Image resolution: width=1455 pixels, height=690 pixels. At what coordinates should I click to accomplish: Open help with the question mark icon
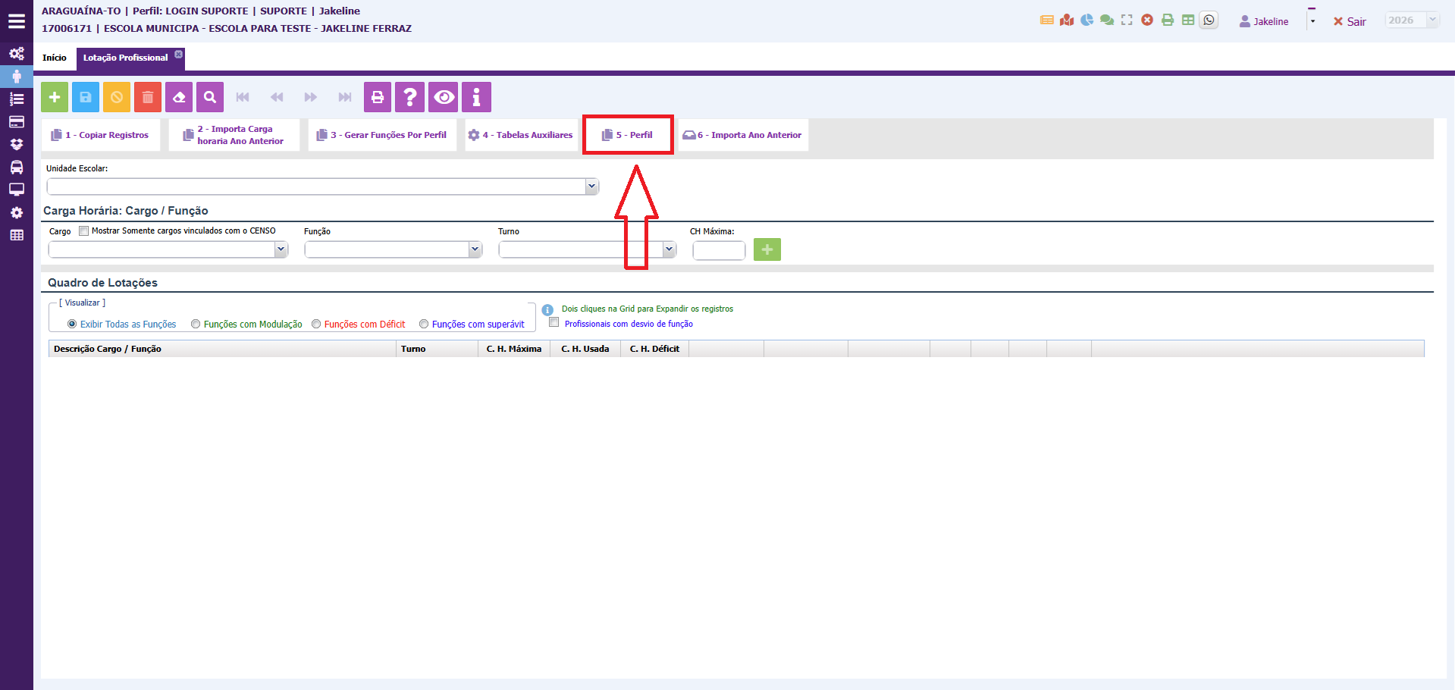pos(409,97)
